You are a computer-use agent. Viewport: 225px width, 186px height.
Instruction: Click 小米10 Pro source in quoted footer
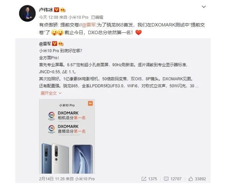click(x=85, y=179)
